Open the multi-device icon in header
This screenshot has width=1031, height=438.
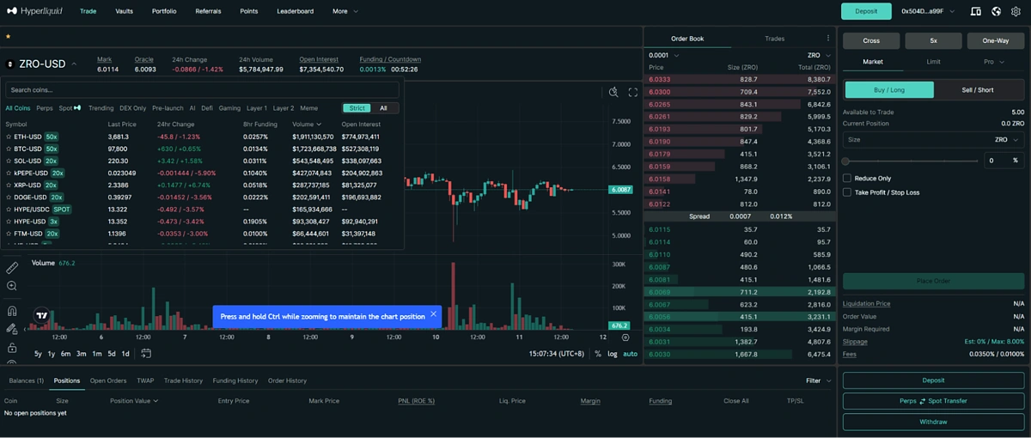(975, 11)
